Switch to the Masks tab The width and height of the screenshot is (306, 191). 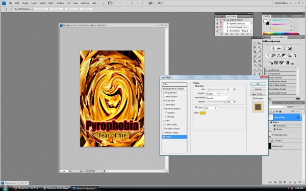click(x=266, y=37)
